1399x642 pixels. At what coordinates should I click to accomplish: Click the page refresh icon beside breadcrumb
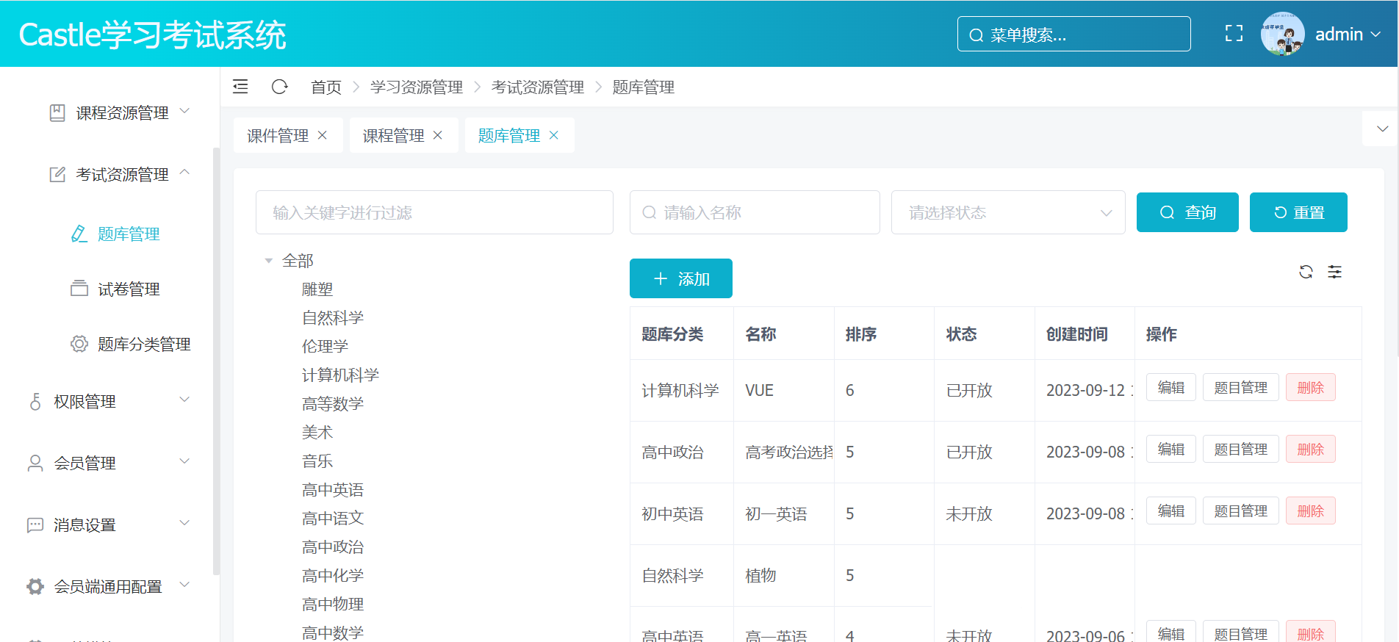(x=279, y=87)
